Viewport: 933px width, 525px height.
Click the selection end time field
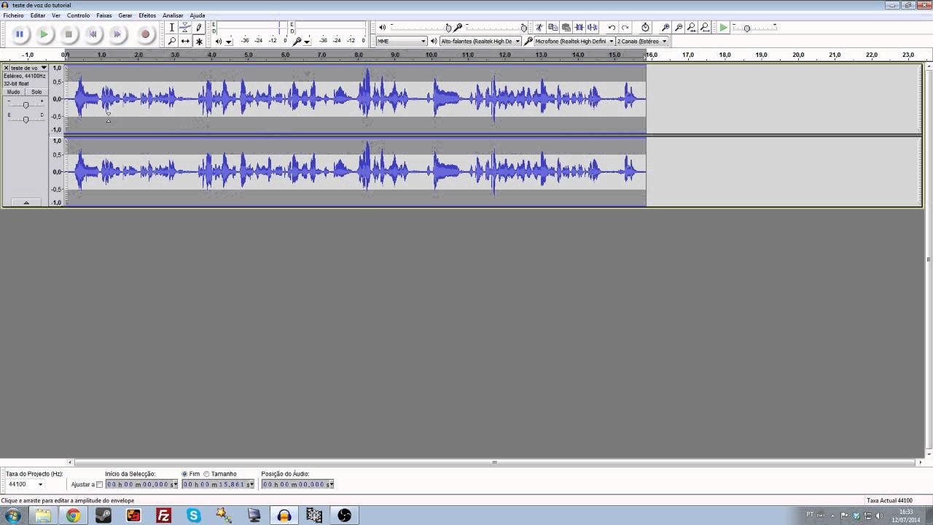tap(218, 484)
